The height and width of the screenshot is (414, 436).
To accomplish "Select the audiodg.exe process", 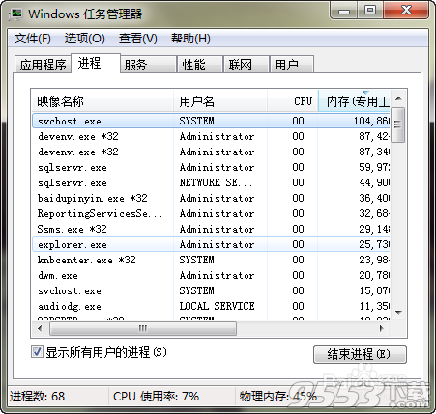I will (x=212, y=306).
